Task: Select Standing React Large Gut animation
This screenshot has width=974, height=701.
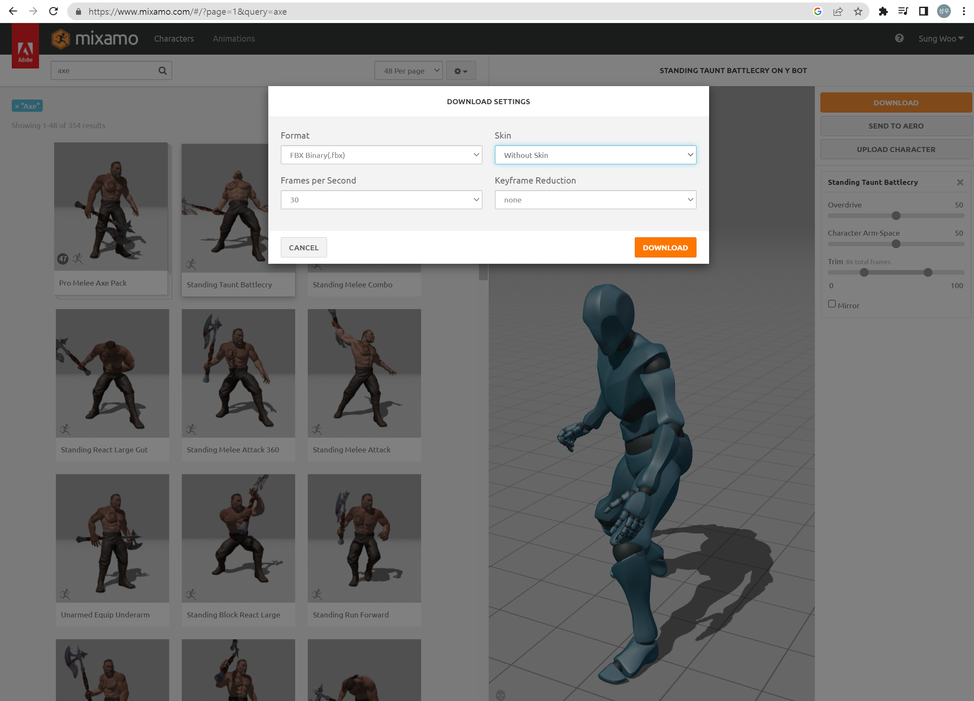Action: tap(112, 385)
